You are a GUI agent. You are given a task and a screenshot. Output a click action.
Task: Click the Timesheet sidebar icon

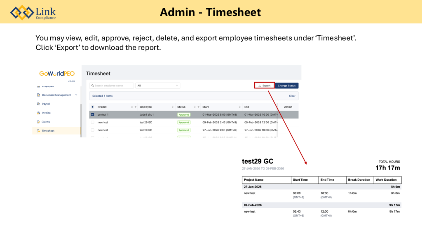[38, 131]
